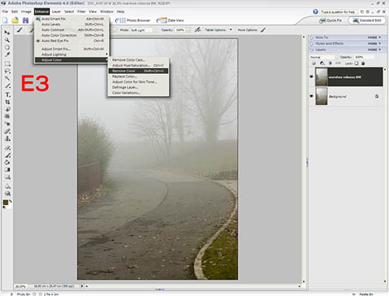Select the Zoom tool in toolbox

[7, 40]
